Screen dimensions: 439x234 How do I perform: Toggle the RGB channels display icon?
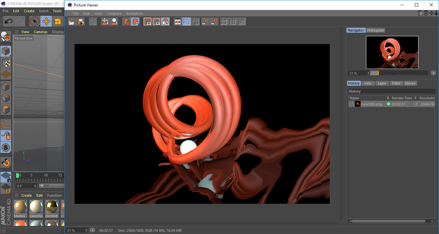(166, 22)
